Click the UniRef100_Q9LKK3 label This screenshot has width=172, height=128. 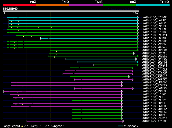154,62
